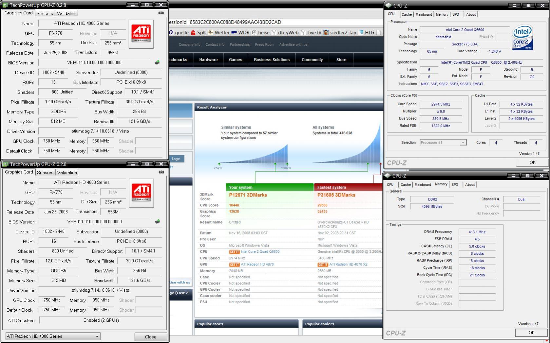
Task: Click GET IT badge next to Radeon HD 4870 X2
Action: [323, 265]
